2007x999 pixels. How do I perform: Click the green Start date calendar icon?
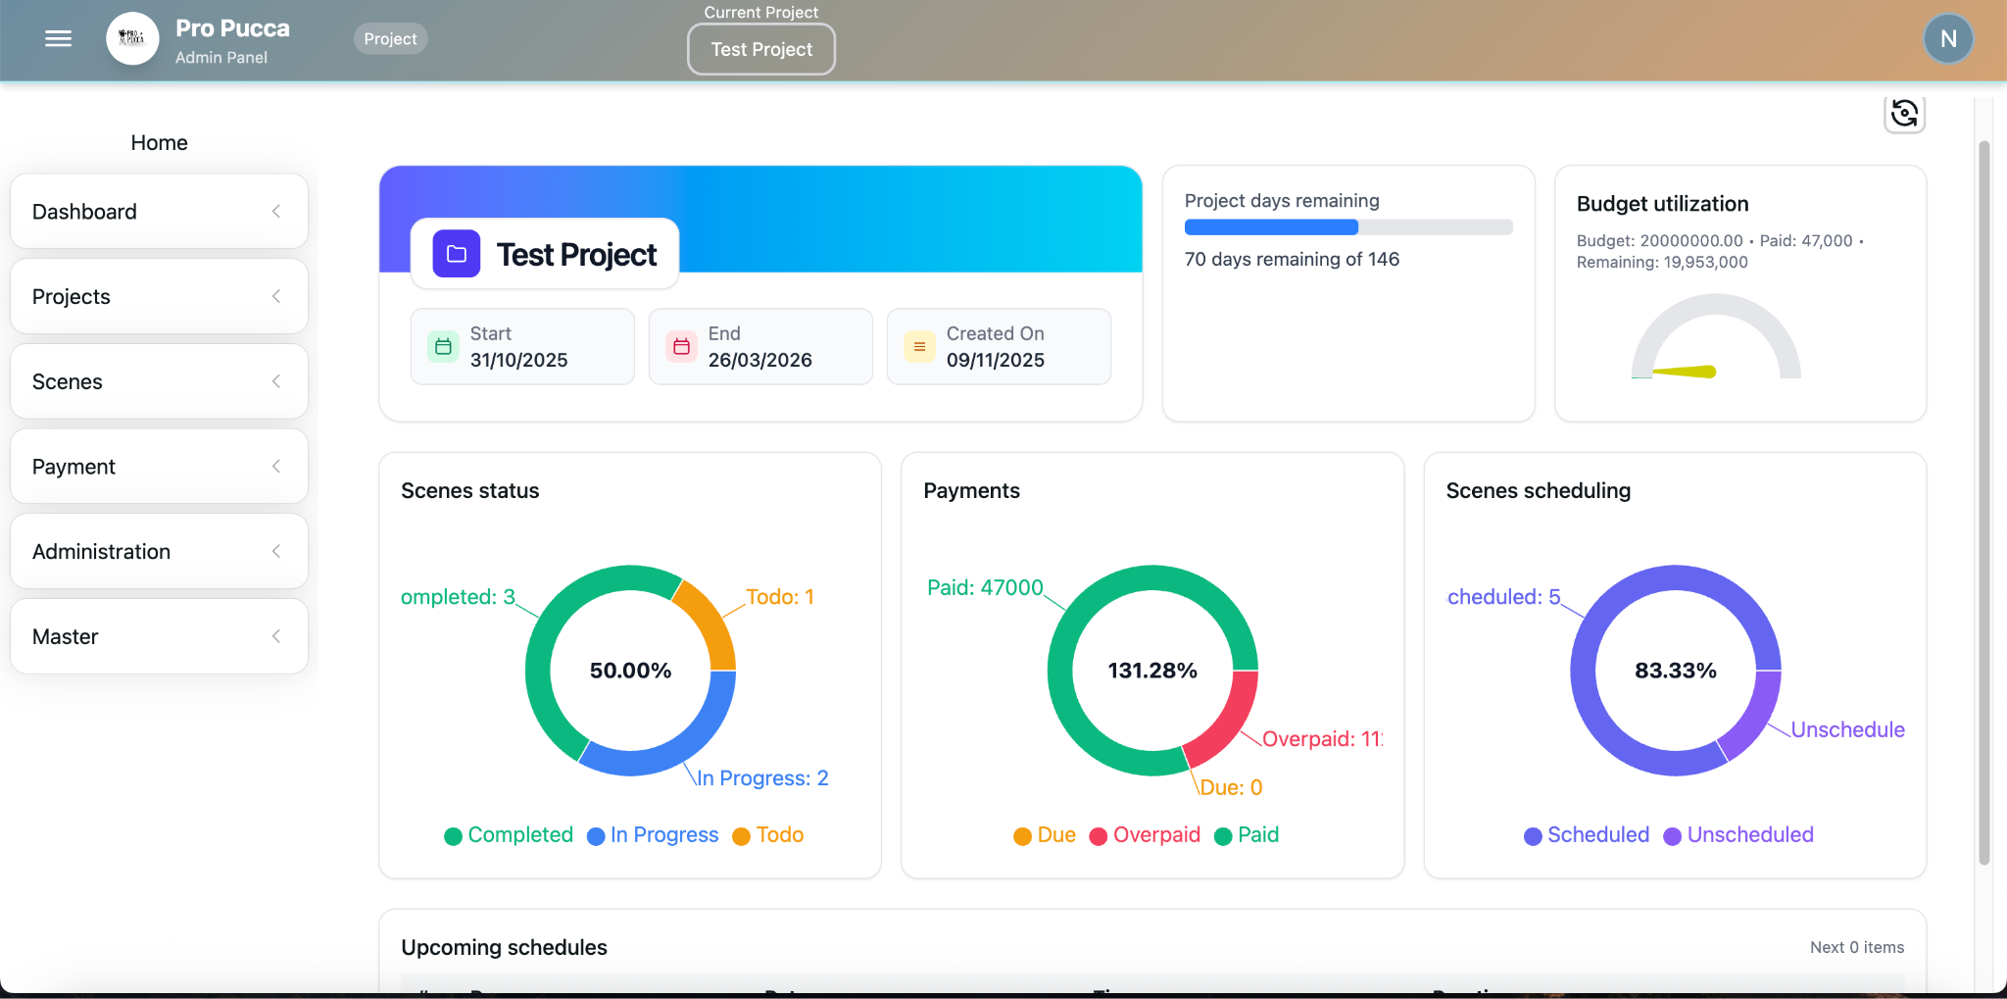click(443, 347)
